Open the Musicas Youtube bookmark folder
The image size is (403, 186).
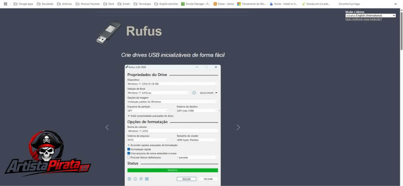(88, 4)
